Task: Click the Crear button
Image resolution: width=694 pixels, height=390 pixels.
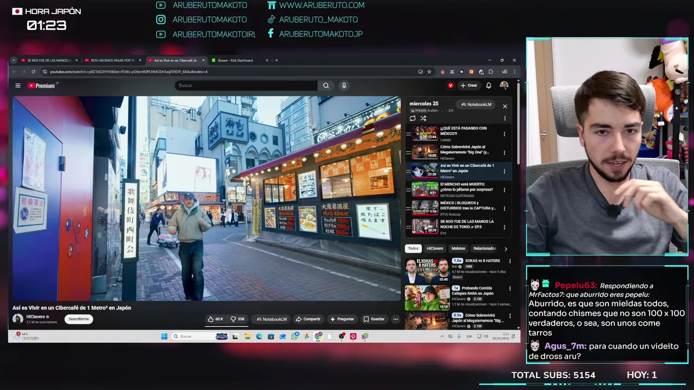Action: 469,86
